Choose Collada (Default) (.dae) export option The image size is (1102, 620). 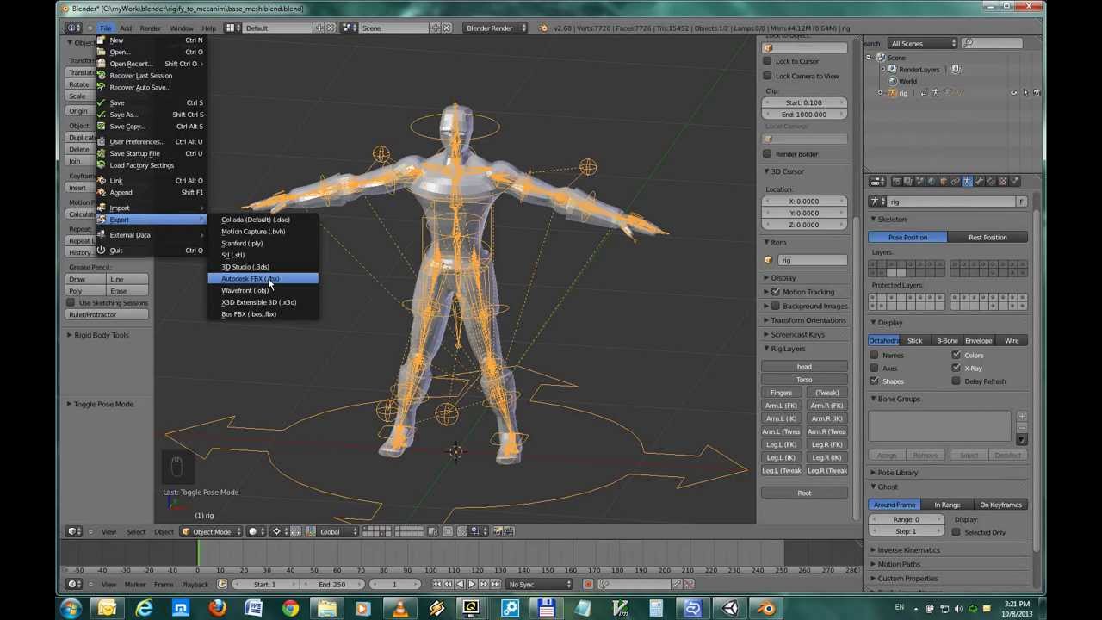[x=263, y=220]
